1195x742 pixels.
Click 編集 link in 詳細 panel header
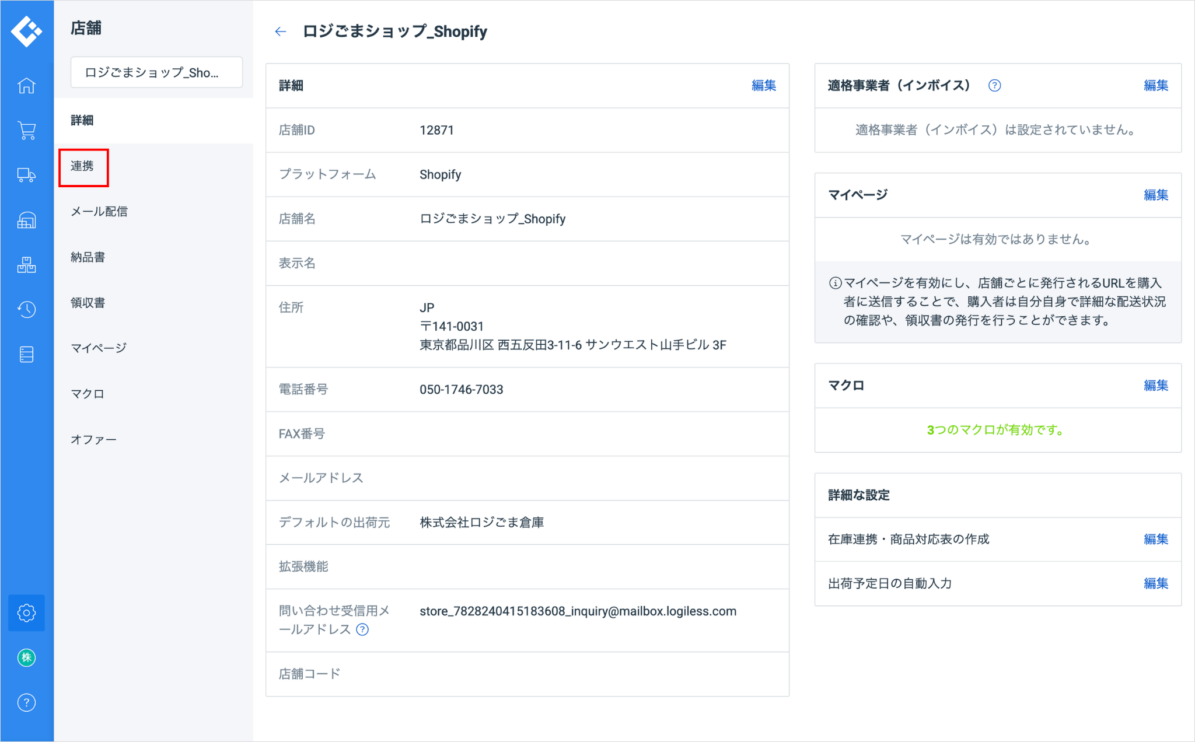[x=763, y=86]
